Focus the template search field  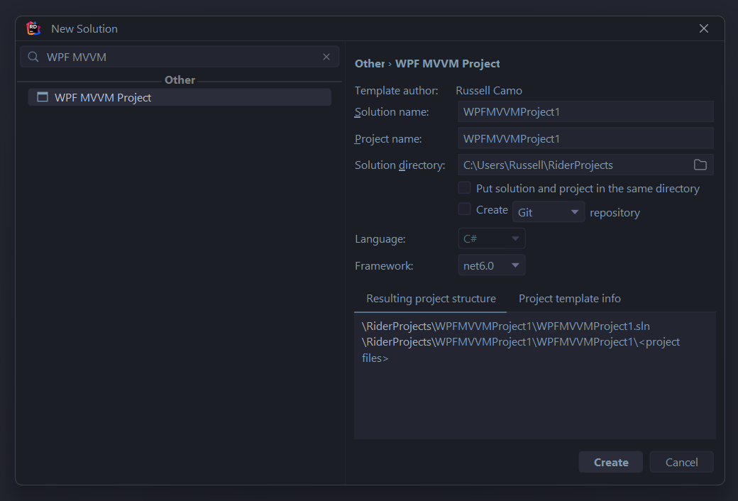180,57
